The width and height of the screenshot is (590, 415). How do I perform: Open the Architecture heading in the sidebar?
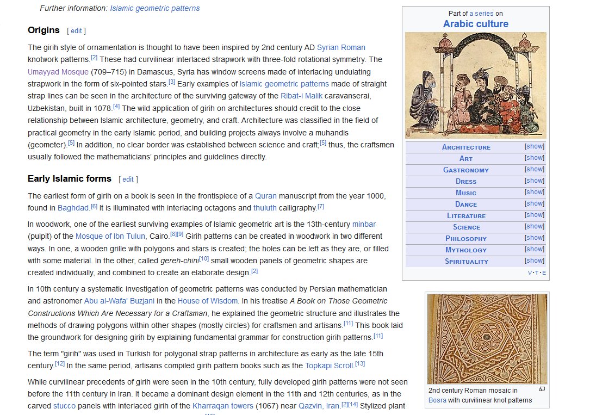pos(466,147)
